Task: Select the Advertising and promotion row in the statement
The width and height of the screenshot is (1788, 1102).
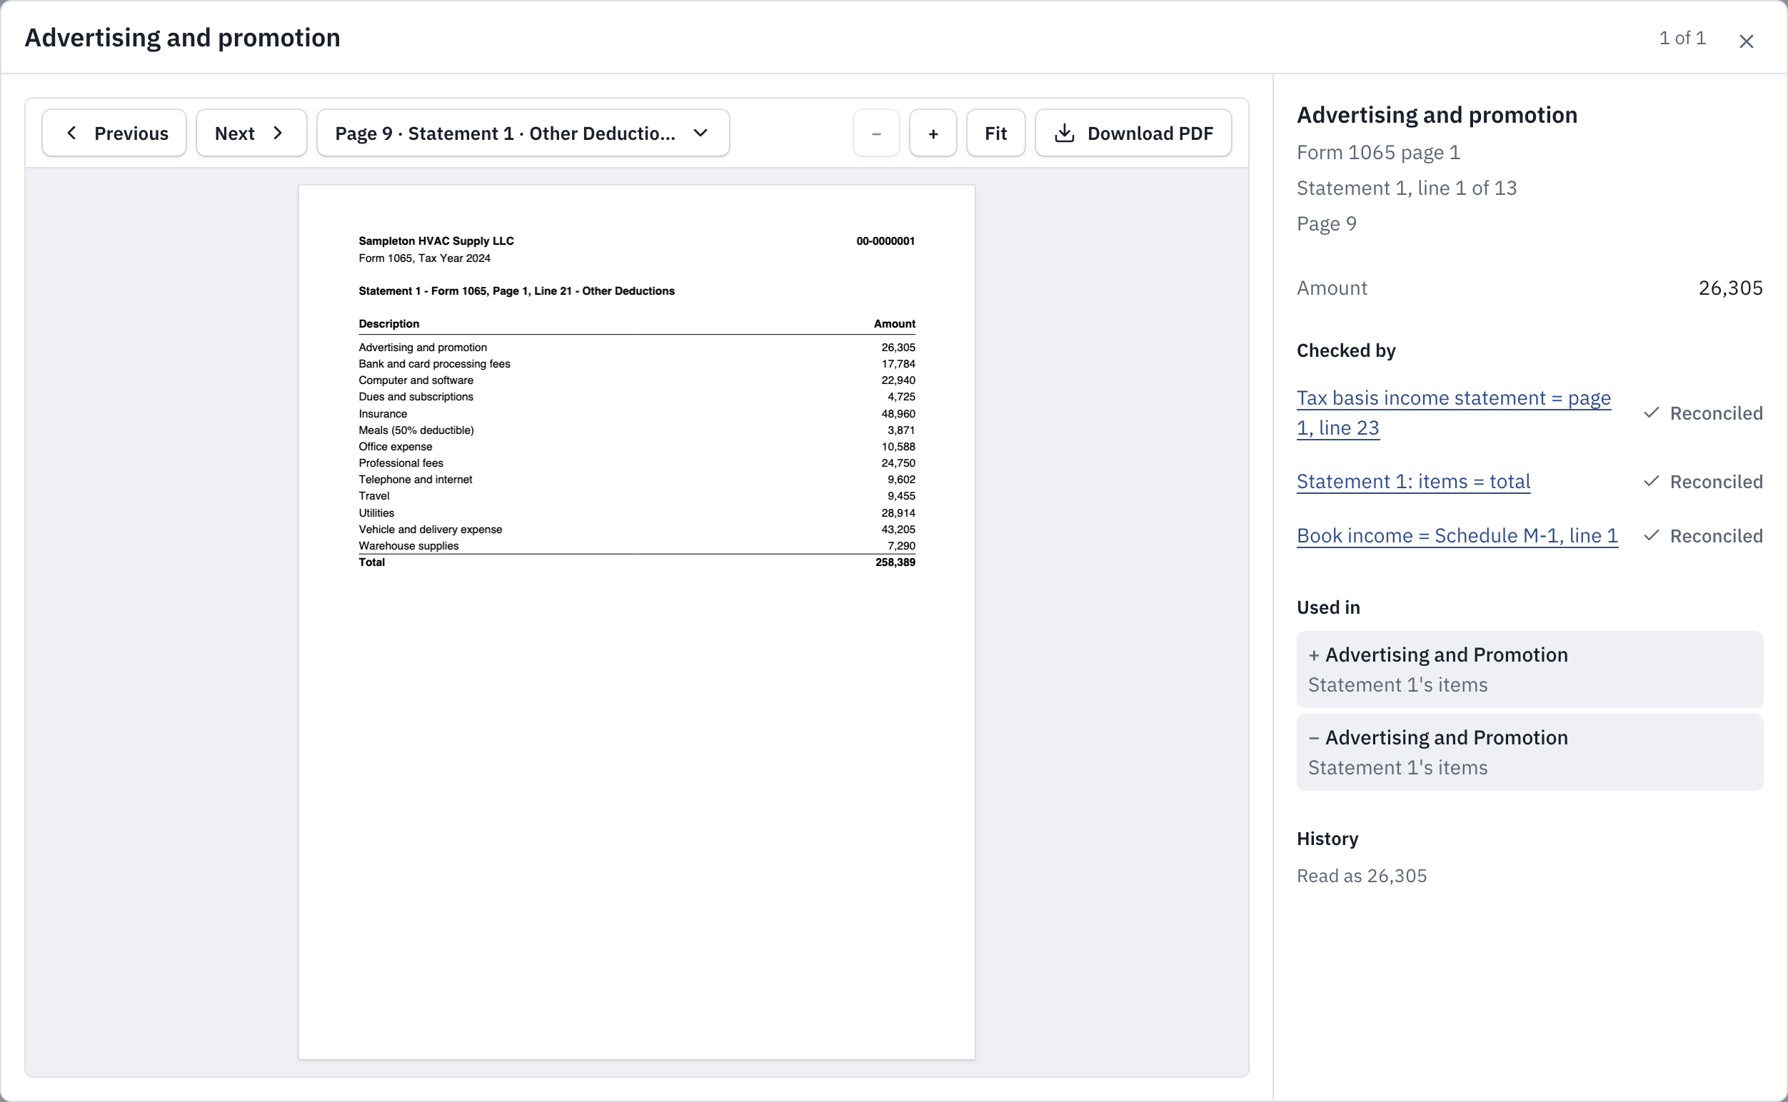Action: tap(637, 348)
